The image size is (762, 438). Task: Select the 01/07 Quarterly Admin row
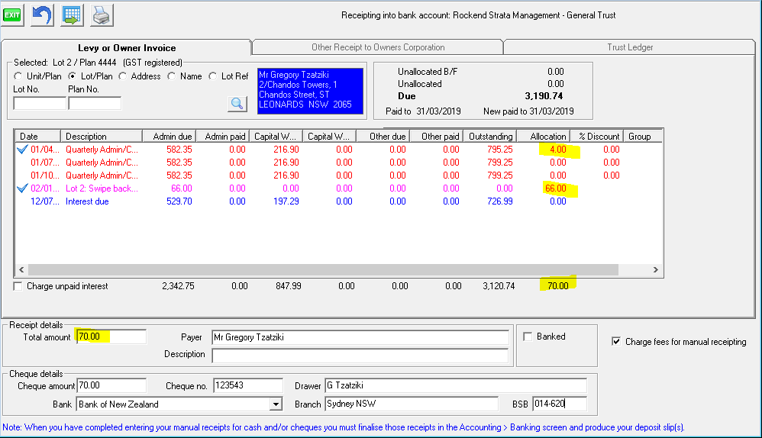[x=338, y=163]
